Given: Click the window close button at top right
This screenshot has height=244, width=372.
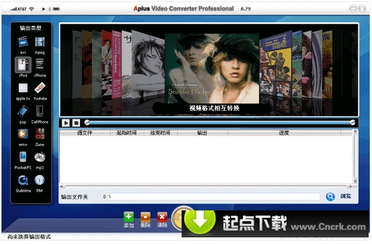Looking at the screenshot, I should coord(362,9).
